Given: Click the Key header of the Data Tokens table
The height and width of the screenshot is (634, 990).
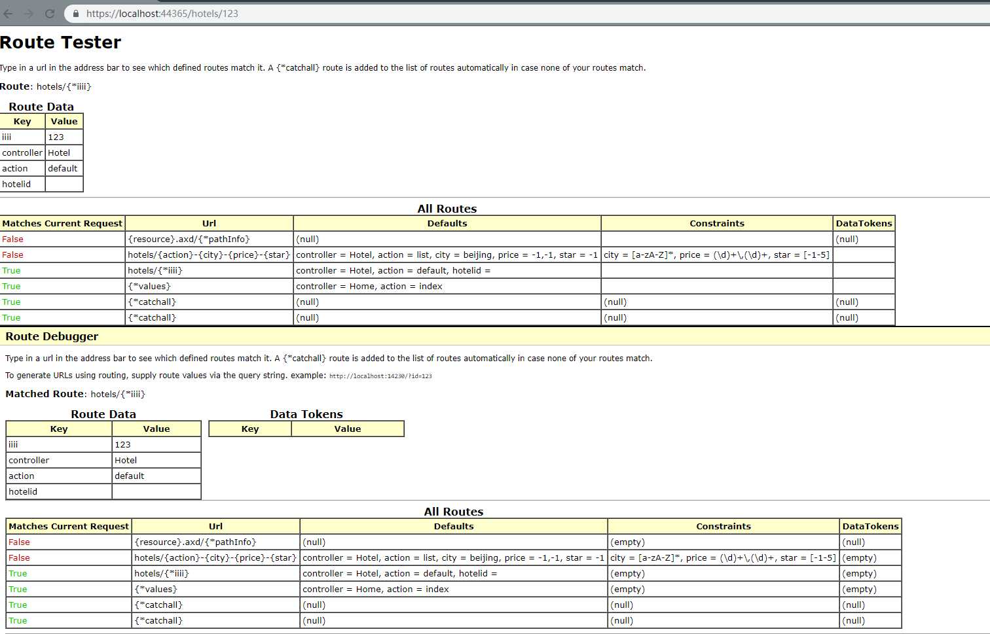Looking at the screenshot, I should tap(250, 429).
